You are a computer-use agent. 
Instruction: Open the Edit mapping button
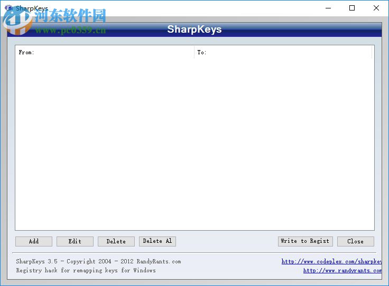tap(75, 242)
